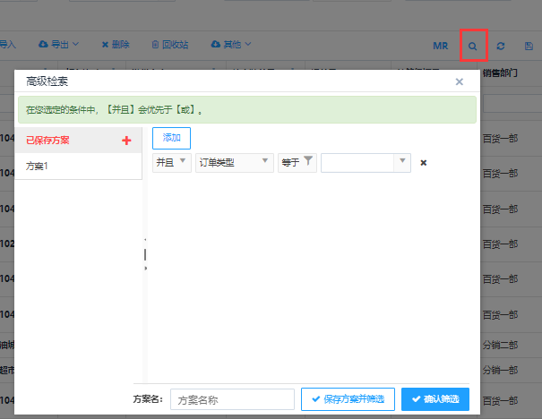Click the MR toolbar button
This screenshot has width=542, height=419.
click(440, 45)
